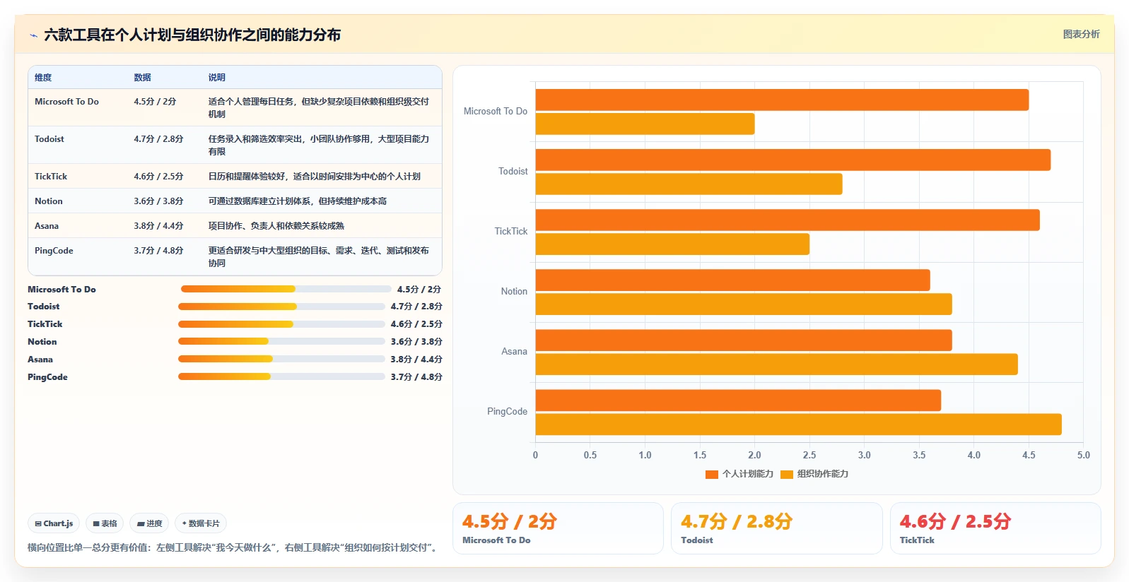The height and width of the screenshot is (582, 1129).
Task: Select the 进度 chip
Action: pyautogui.click(x=149, y=523)
